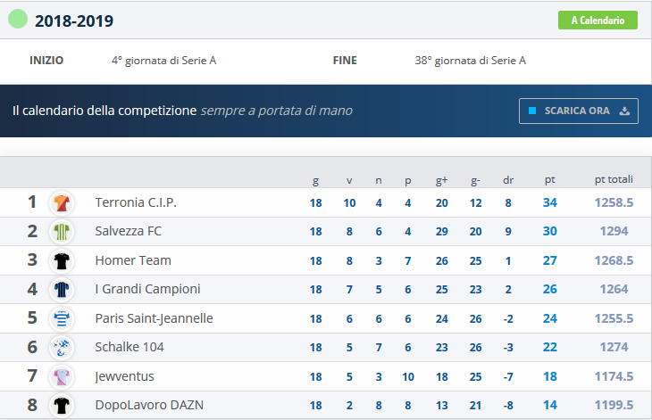The height and width of the screenshot is (420, 652).
Task: Click Terronia C.I.P. team jersey icon
Action: (62, 202)
